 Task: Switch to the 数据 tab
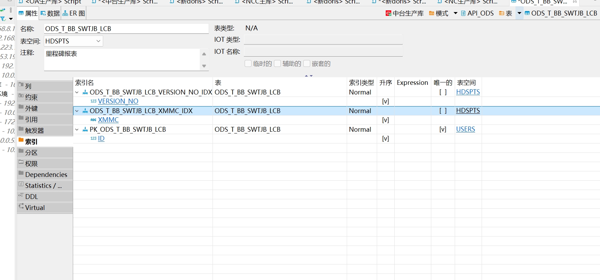pyautogui.click(x=50, y=13)
